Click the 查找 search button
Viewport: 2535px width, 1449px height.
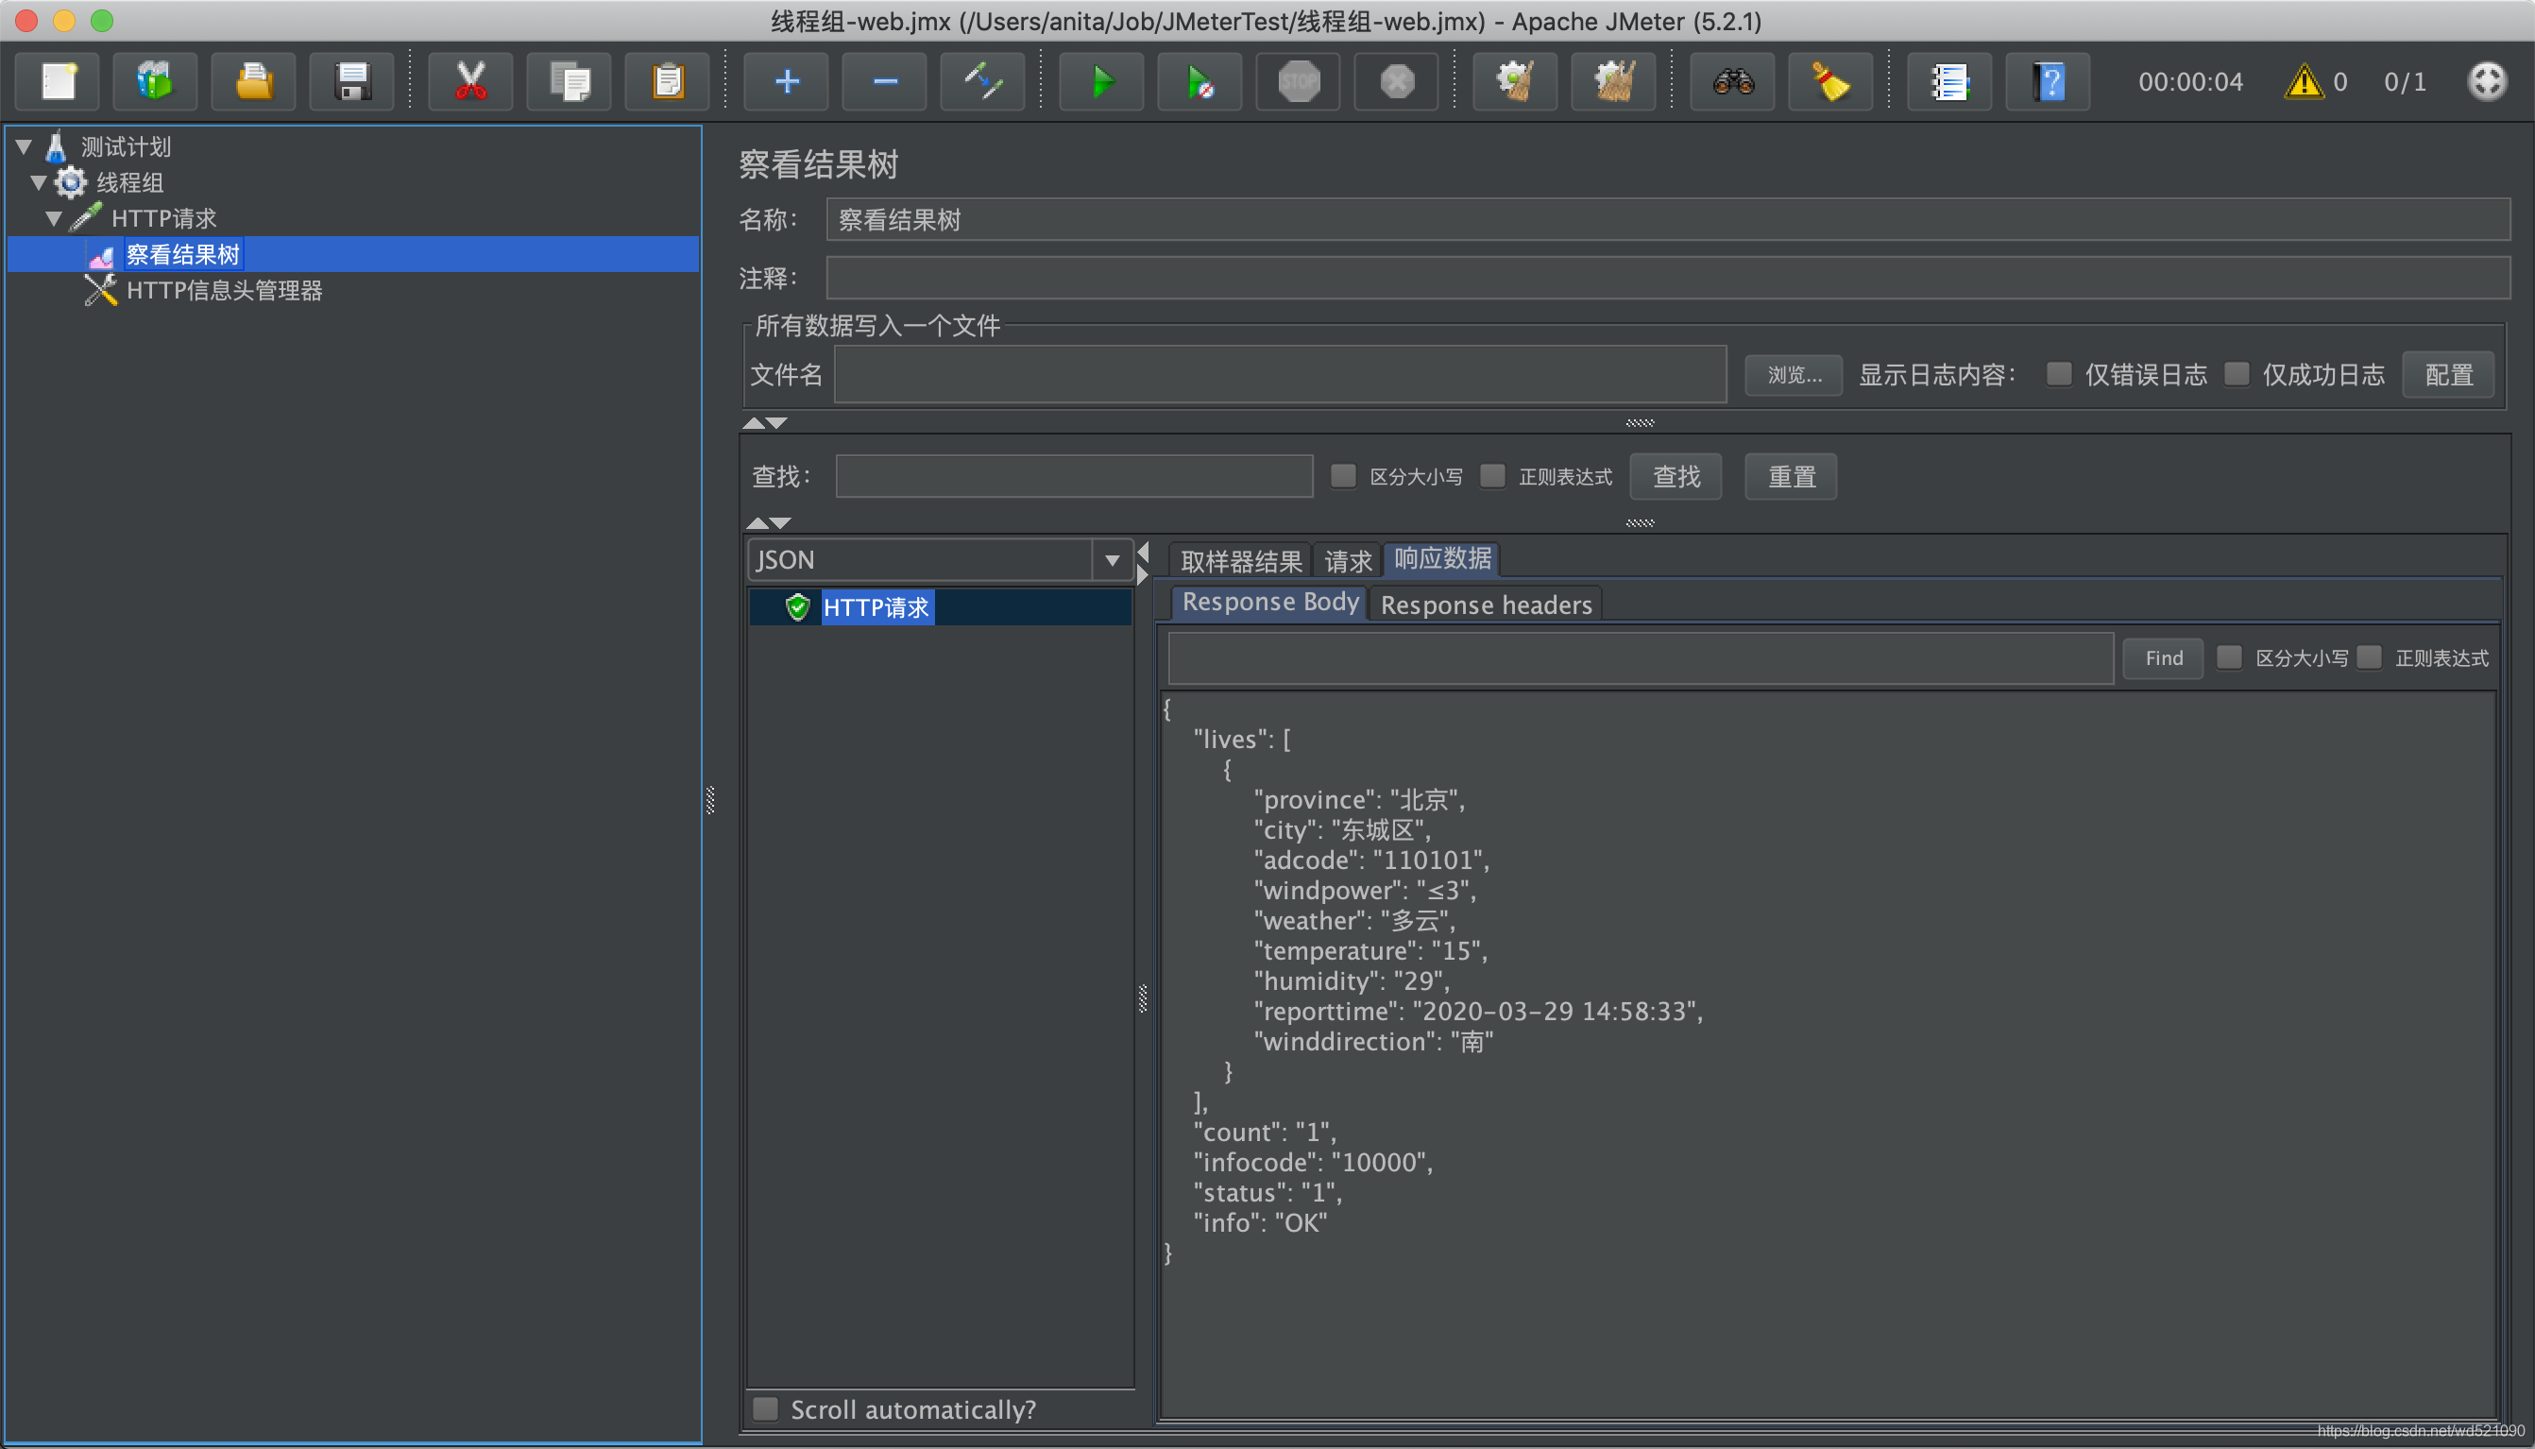click(x=1676, y=477)
